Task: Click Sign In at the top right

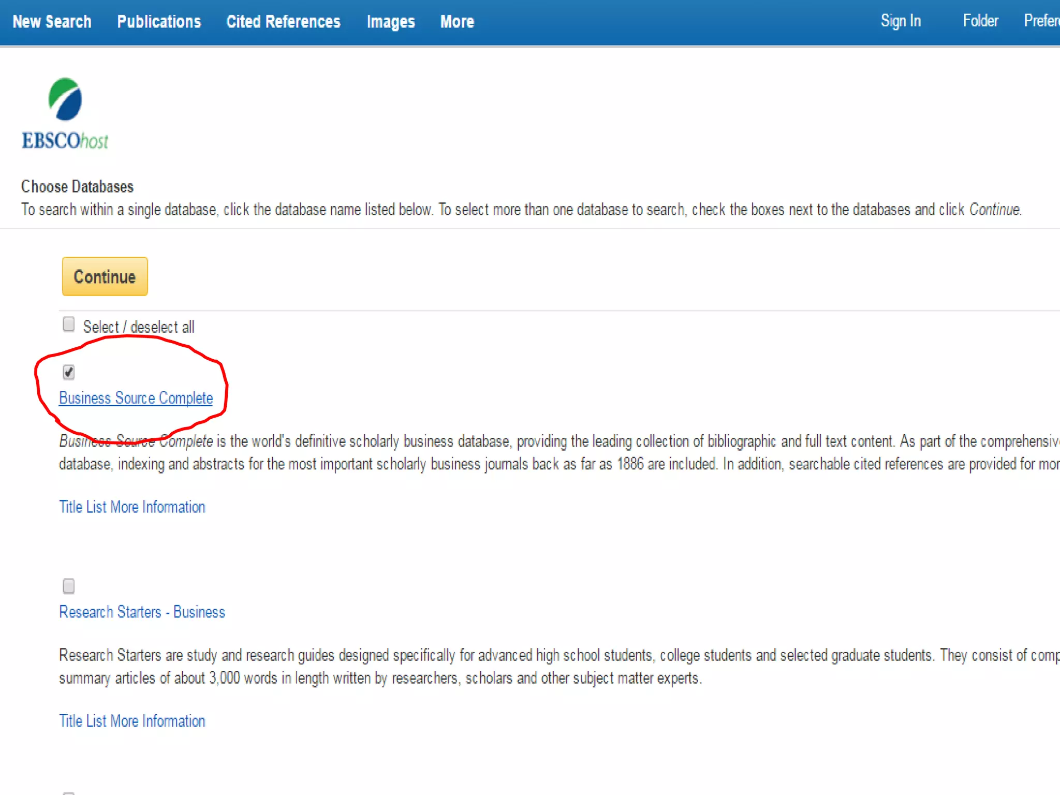Action: coord(901,21)
